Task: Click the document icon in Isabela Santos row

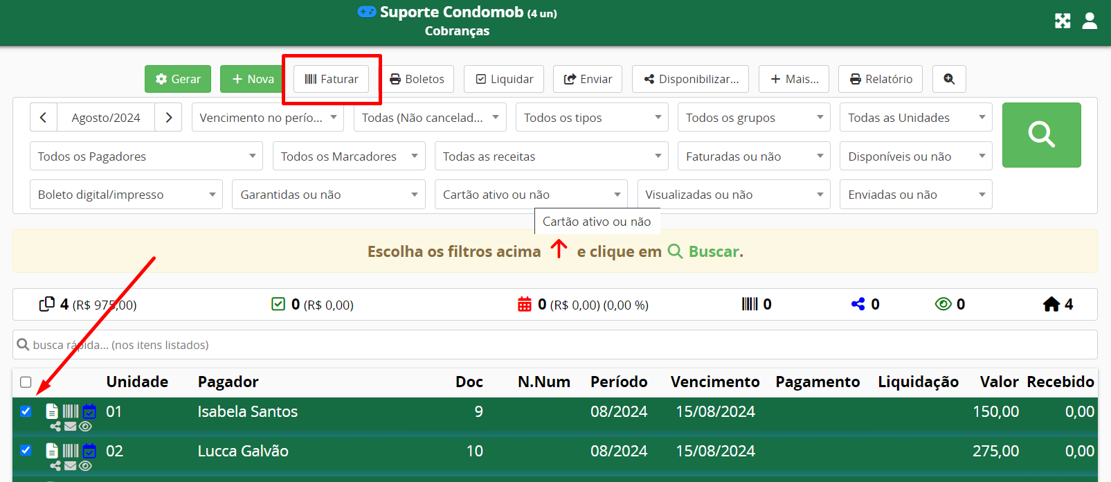Action: pyautogui.click(x=52, y=411)
